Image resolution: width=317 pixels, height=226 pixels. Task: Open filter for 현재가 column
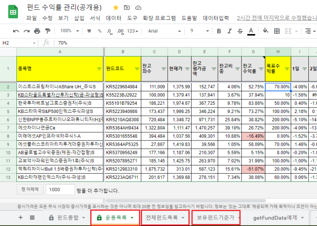click(187, 69)
